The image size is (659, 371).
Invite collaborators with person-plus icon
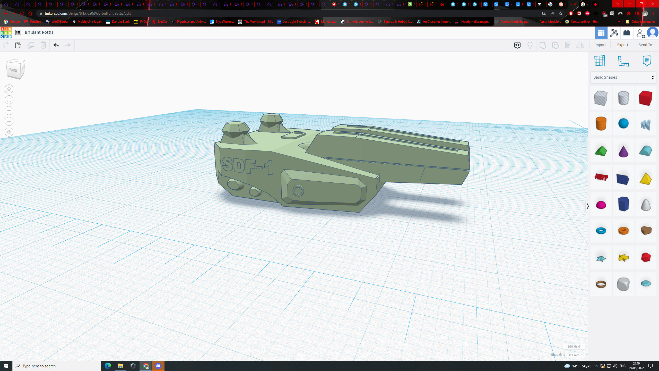coord(640,33)
